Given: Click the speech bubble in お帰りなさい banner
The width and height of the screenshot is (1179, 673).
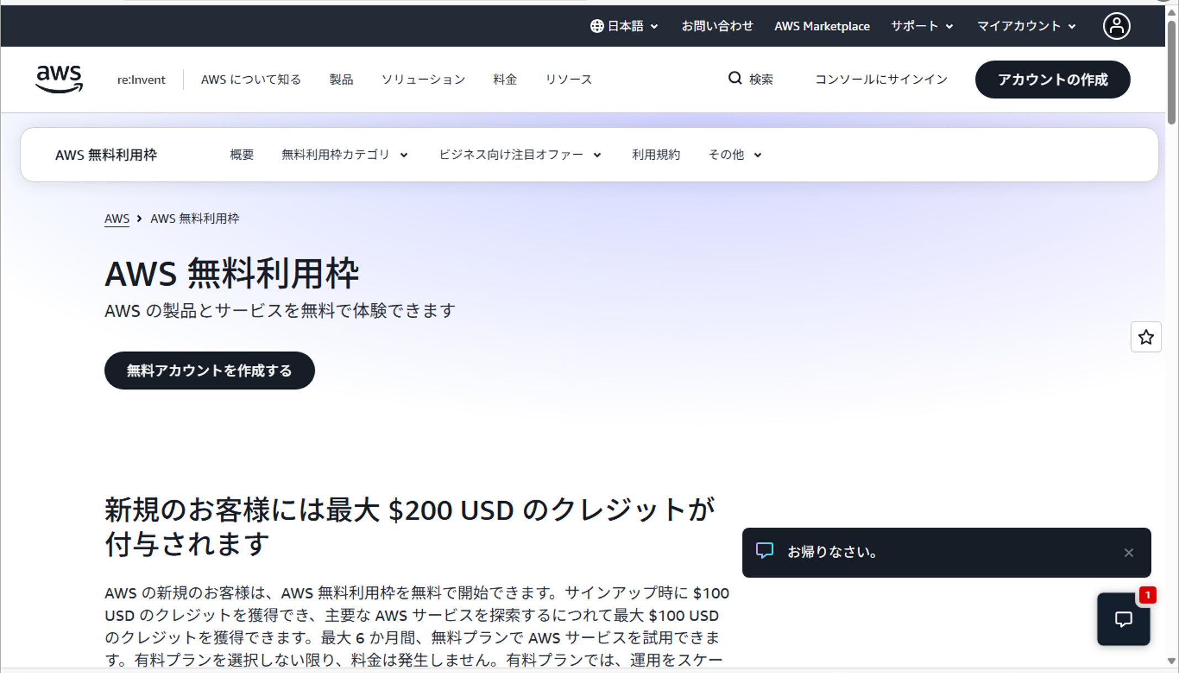Looking at the screenshot, I should point(765,550).
